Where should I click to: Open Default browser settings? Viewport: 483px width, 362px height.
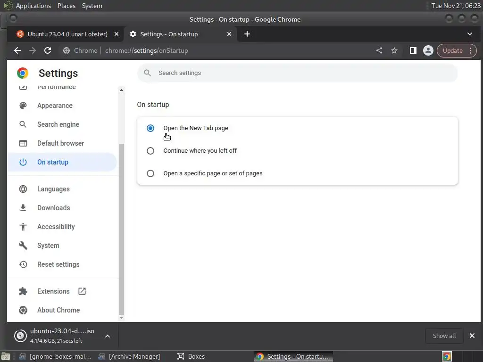(x=62, y=143)
